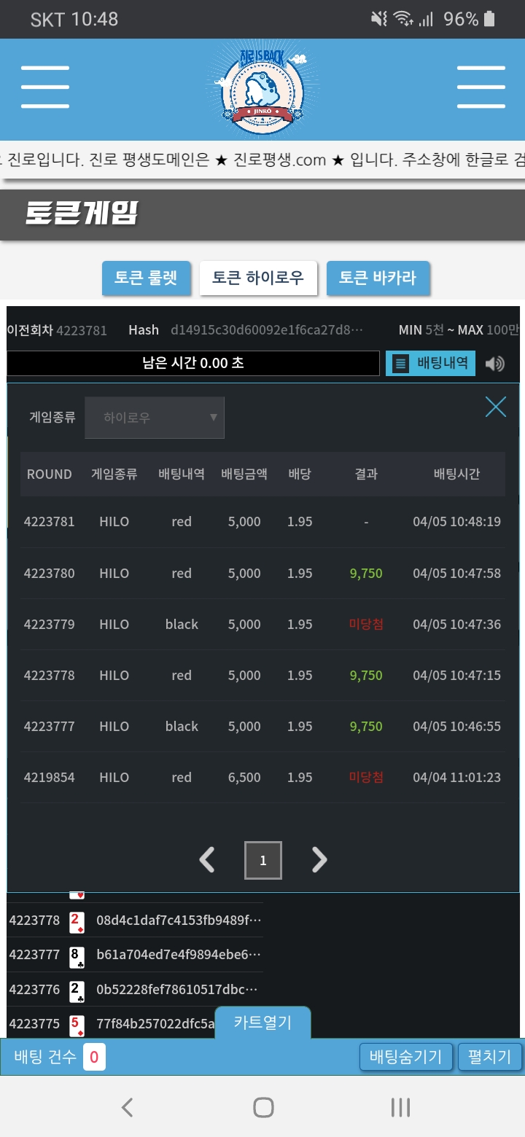Select page number 1 in pagination
Viewport: 525px width, 1137px height.
pos(263,860)
